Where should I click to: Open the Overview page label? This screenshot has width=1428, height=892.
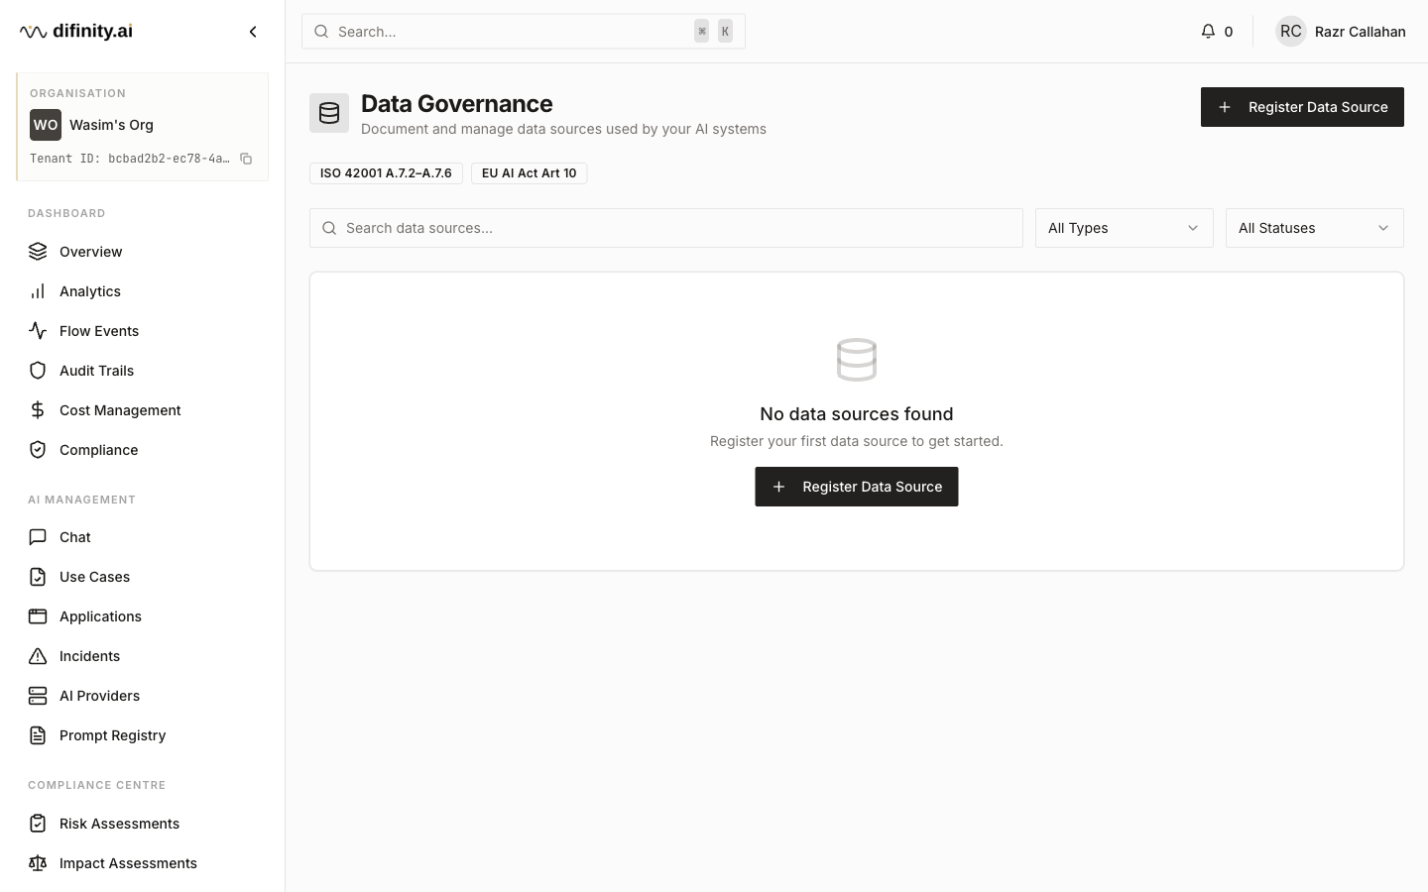click(91, 252)
